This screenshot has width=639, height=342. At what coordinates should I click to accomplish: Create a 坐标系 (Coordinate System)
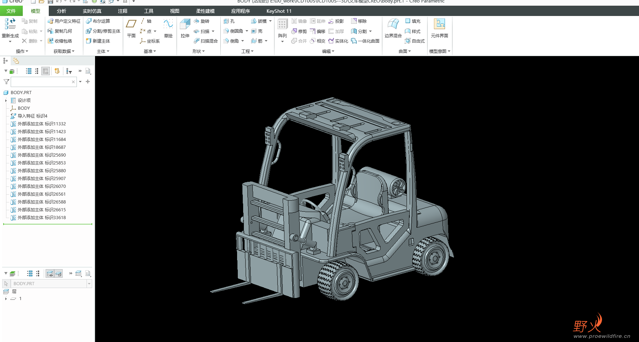click(150, 41)
